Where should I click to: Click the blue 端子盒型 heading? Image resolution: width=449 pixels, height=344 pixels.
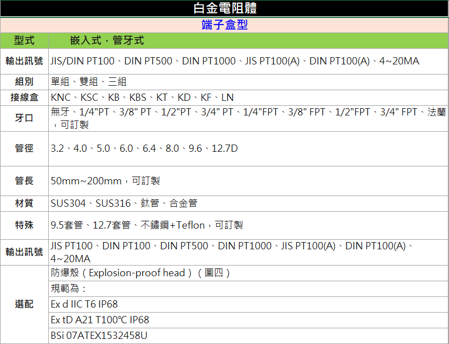[224, 25]
